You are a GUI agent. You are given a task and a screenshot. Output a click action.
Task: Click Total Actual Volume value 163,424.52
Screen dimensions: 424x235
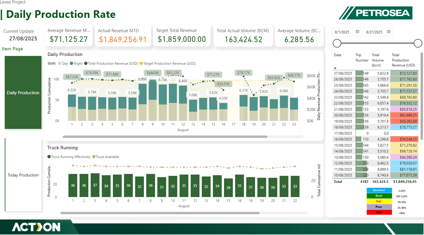pyautogui.click(x=244, y=40)
